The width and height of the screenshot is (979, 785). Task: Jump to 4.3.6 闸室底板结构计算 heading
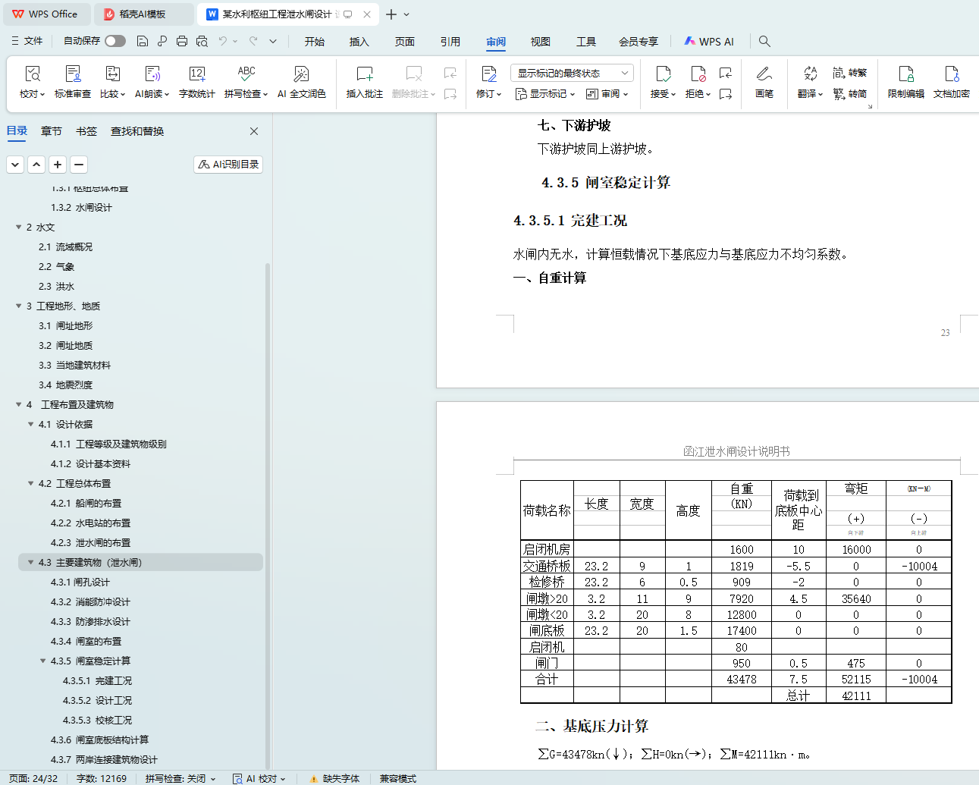(99, 739)
